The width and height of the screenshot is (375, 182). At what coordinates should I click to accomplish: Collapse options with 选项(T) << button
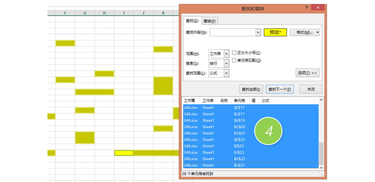pyautogui.click(x=307, y=73)
